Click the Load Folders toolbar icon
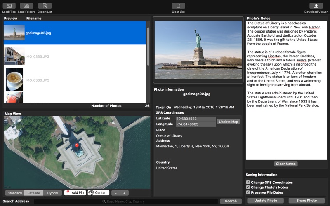The image size is (330, 206). pyautogui.click(x=26, y=6)
